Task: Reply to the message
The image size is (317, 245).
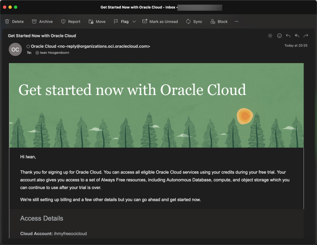Action: [288, 36]
